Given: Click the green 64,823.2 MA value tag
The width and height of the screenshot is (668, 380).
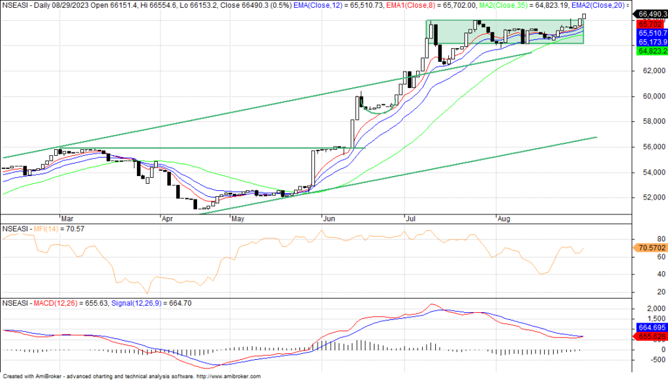Looking at the screenshot, I should pos(648,51).
